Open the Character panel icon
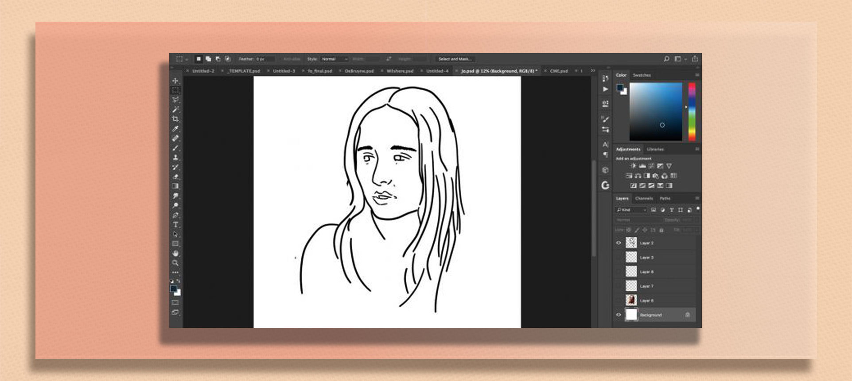This screenshot has height=381, width=852. tap(605, 144)
